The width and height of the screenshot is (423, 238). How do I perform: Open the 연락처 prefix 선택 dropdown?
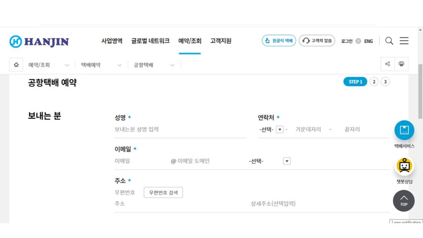[x=271, y=129]
